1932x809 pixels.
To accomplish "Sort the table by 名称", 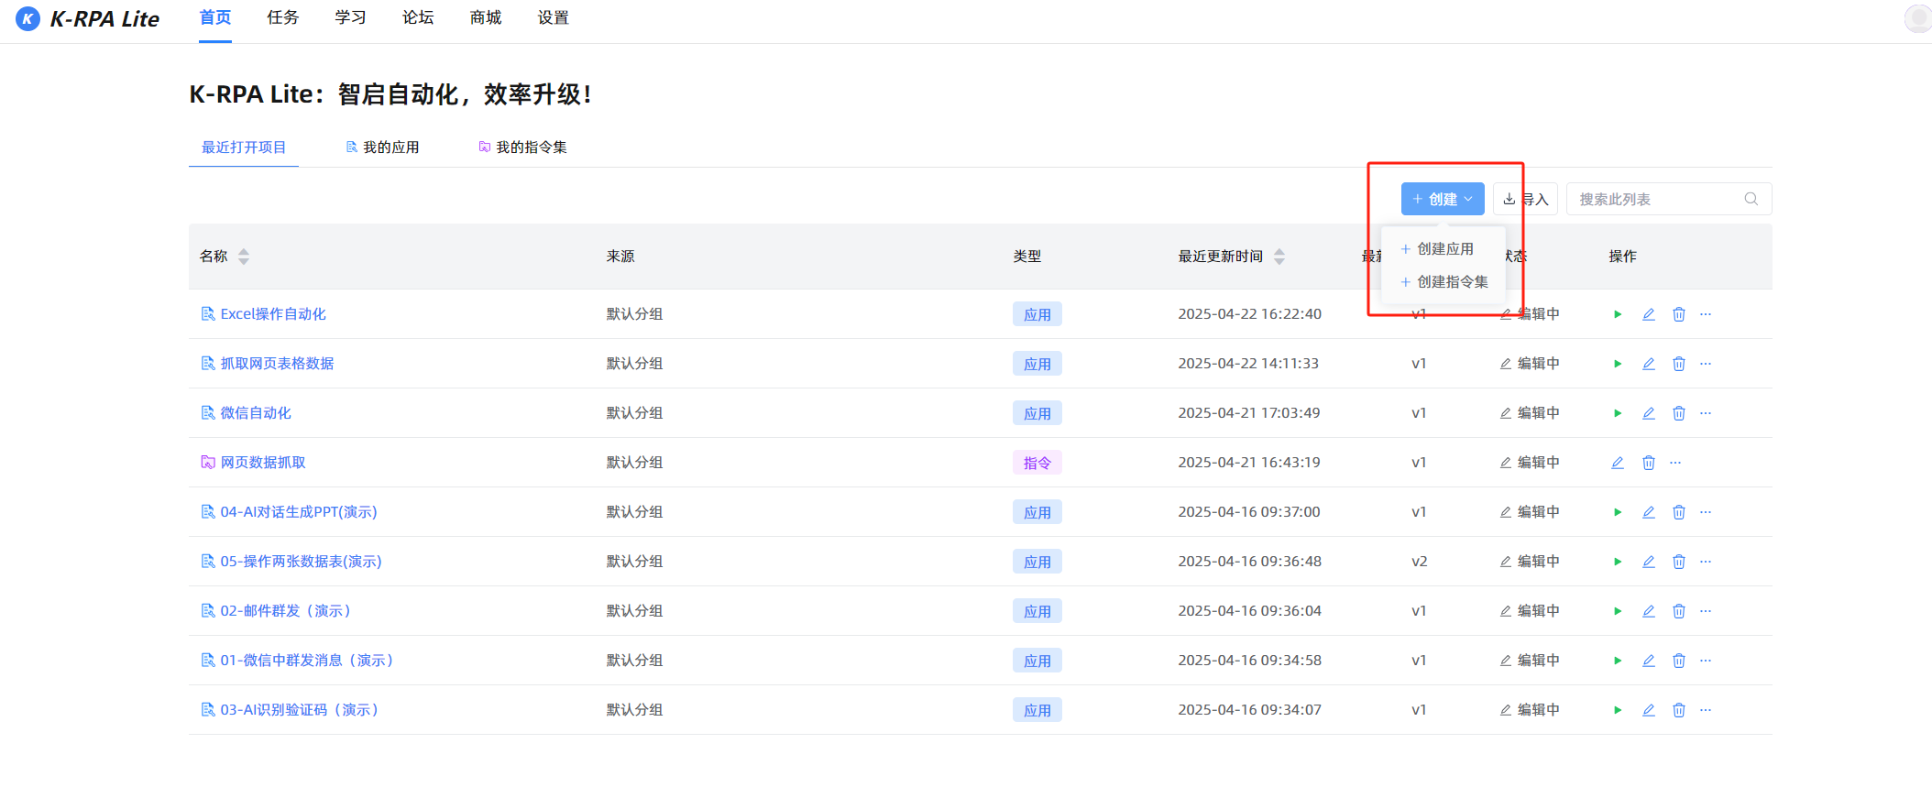I will [244, 257].
